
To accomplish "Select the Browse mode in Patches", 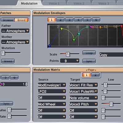I will click(8, 20).
